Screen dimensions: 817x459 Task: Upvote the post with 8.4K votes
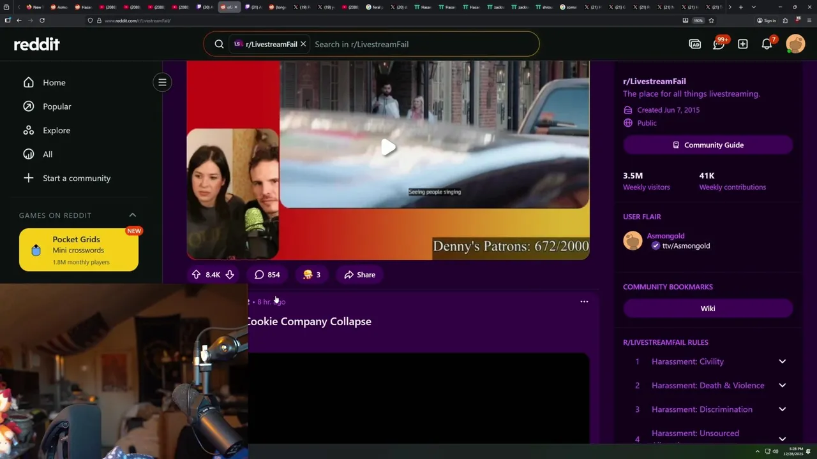[x=196, y=275]
